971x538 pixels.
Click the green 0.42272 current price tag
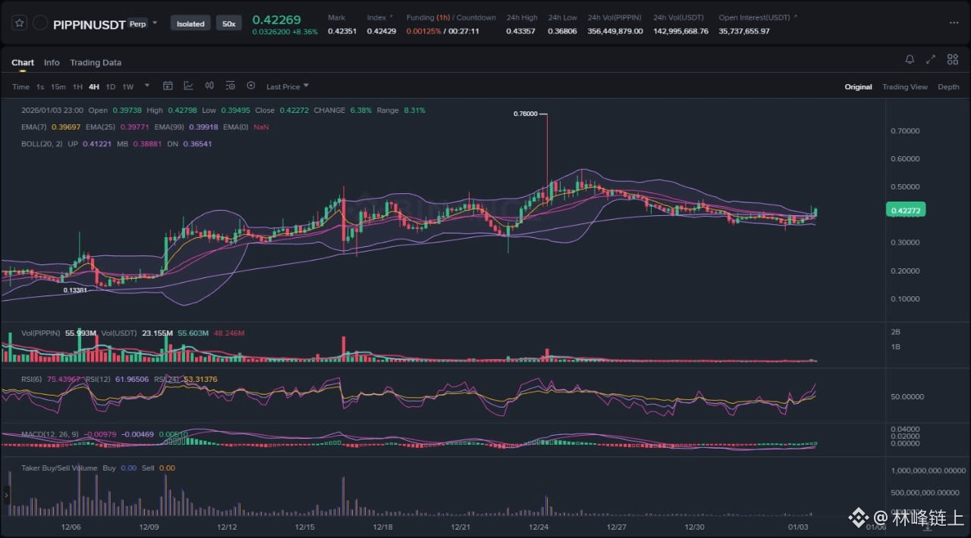pyautogui.click(x=905, y=210)
